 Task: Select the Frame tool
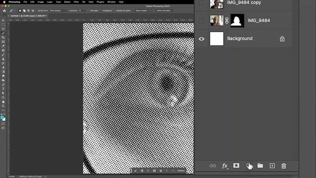pos(3,42)
